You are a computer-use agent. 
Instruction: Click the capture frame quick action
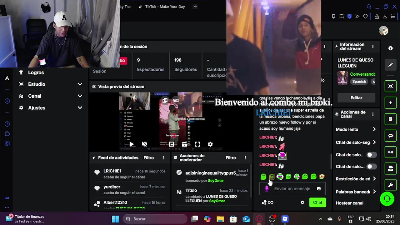[x=390, y=86]
